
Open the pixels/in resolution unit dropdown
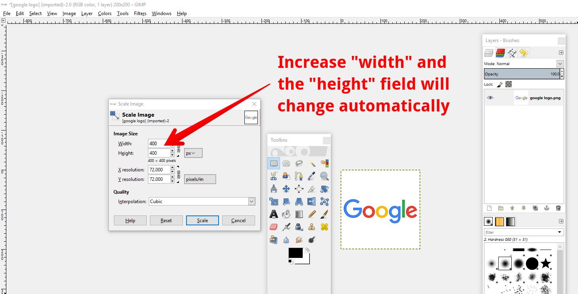tap(200, 179)
